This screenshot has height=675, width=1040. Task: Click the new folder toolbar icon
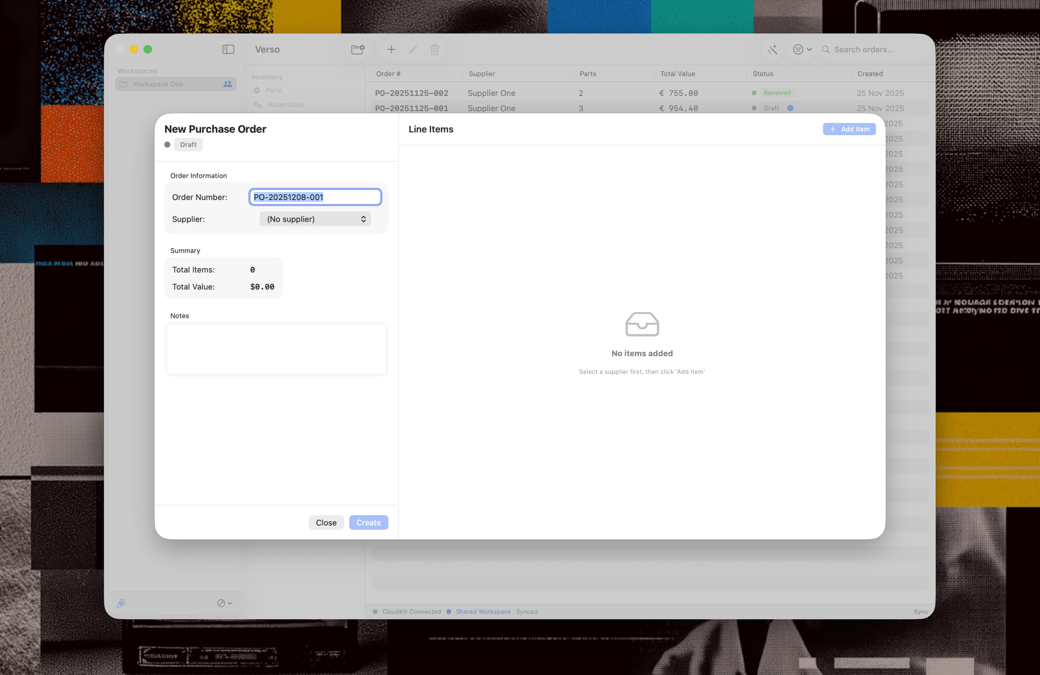358,49
